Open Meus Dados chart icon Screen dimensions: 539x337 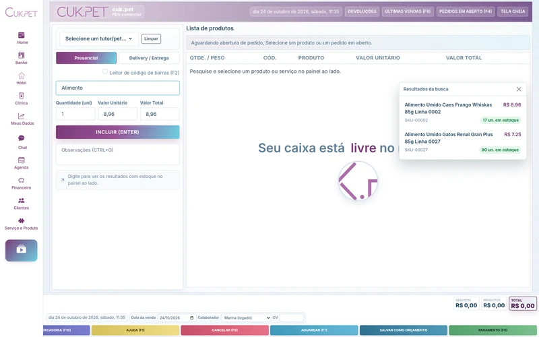[x=22, y=116]
